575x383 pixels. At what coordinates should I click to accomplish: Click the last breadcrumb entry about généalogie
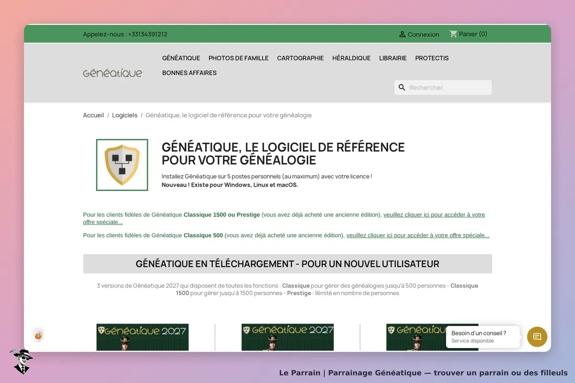(x=229, y=115)
